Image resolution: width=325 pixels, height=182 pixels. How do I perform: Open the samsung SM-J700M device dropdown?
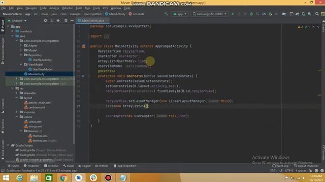[210, 14]
